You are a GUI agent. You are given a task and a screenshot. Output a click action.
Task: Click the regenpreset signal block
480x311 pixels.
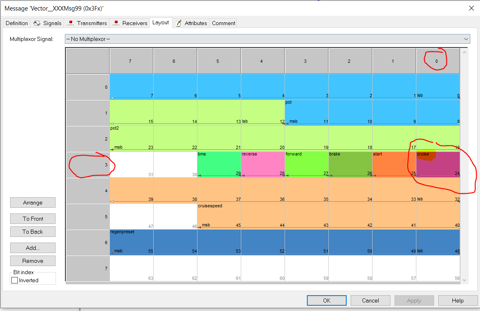(x=284, y=242)
